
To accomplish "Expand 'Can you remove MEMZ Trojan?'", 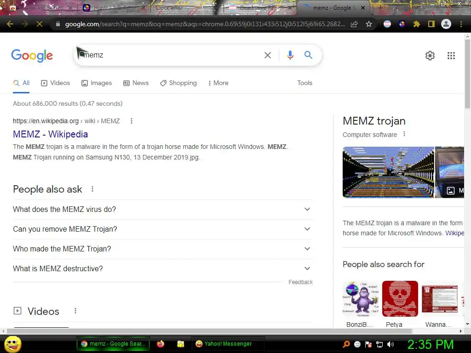I will coord(162,229).
